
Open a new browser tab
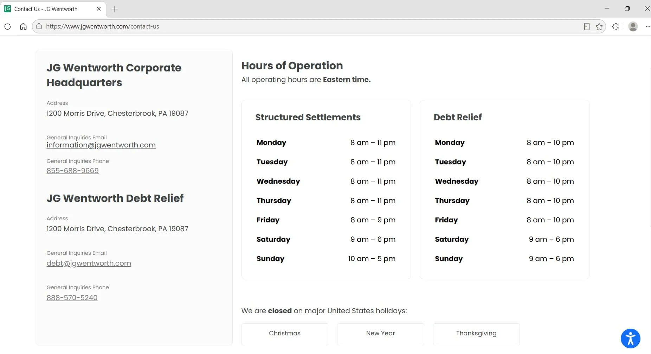click(115, 9)
